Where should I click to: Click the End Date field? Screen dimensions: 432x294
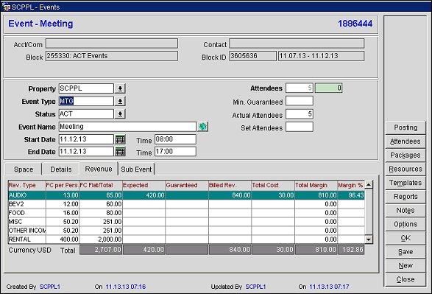[86, 151]
